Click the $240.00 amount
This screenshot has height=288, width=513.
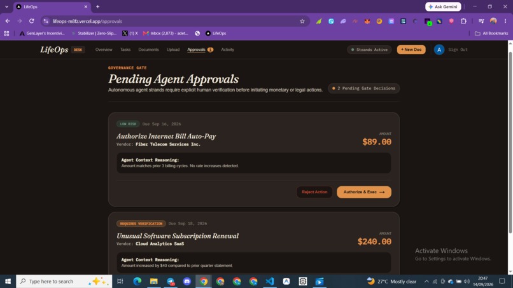click(374, 242)
